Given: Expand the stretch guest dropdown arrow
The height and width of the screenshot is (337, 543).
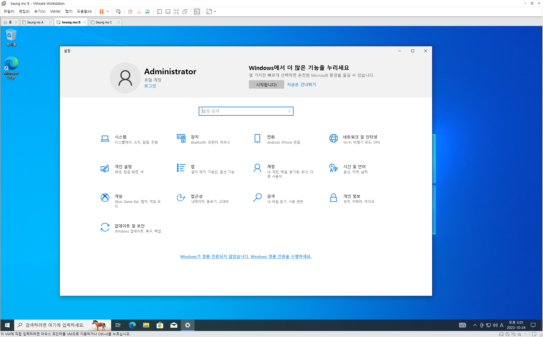Looking at the screenshot, I should (215, 12).
